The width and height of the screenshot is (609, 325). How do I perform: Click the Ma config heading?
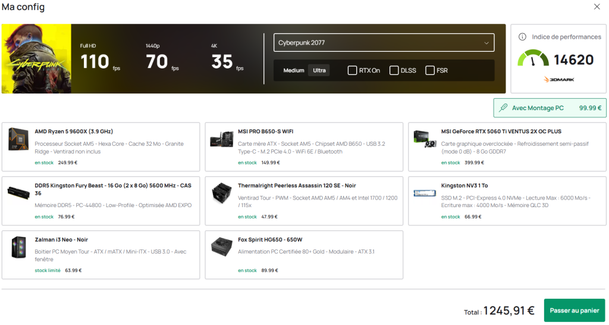(23, 7)
